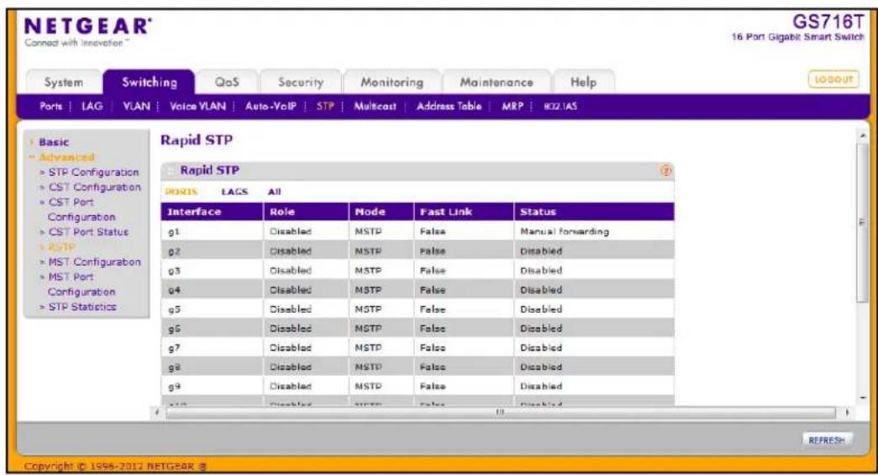This screenshot has width=878, height=475.
Task: Select the Switching tab
Action: coord(150,82)
